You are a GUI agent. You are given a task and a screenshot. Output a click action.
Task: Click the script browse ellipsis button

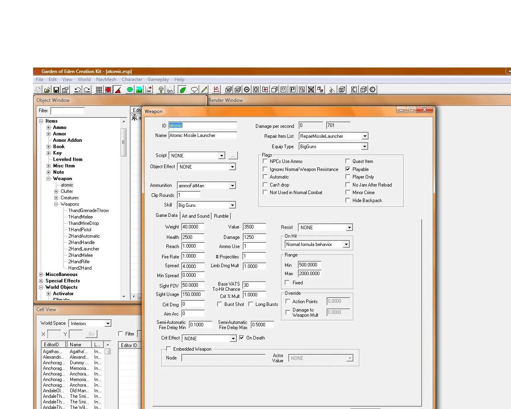[x=233, y=155]
